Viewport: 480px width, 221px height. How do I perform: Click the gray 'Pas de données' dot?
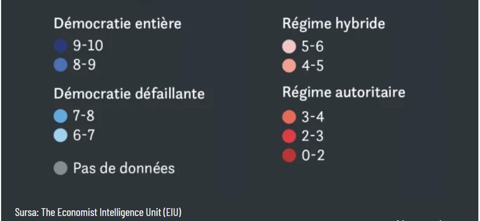coord(61,169)
